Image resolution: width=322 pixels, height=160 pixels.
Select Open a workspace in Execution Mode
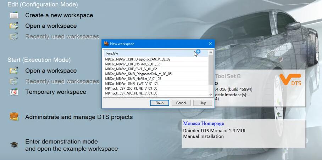51,71
